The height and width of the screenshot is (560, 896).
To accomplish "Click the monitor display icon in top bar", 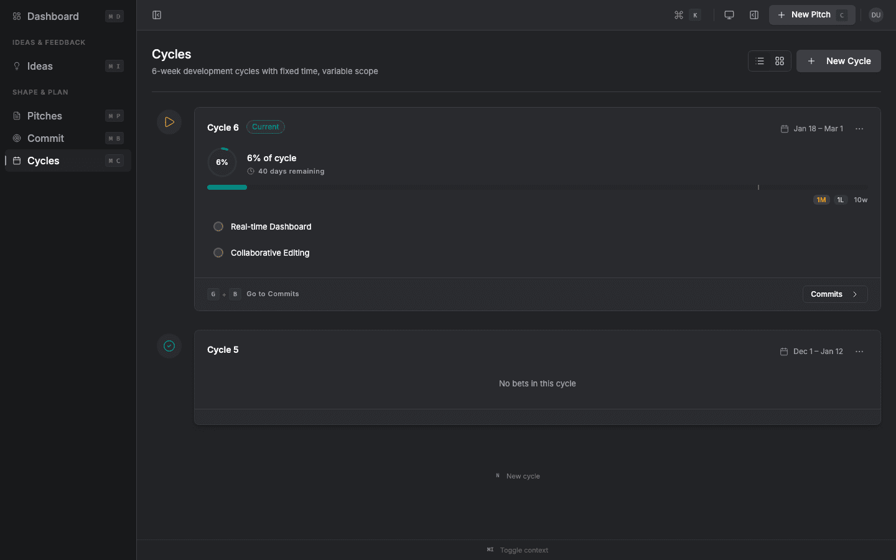I will (x=729, y=14).
